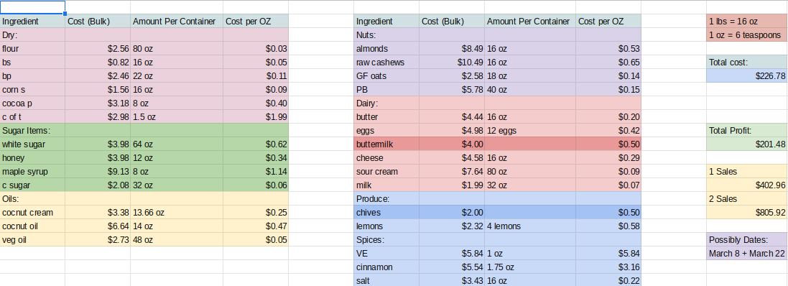
Task: Click the left table 'Cost per OZ' header
Action: [256, 22]
